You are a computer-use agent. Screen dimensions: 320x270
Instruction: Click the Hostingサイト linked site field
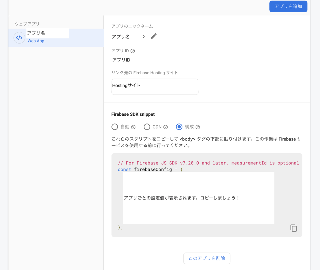pos(155,87)
